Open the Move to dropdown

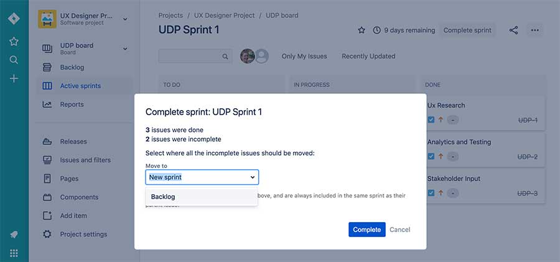pyautogui.click(x=202, y=177)
